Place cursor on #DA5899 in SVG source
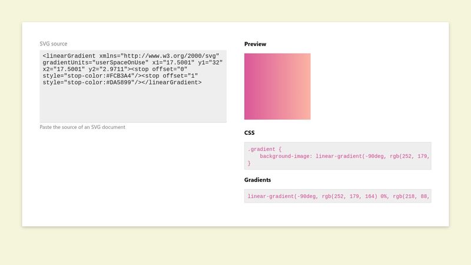 pos(119,82)
